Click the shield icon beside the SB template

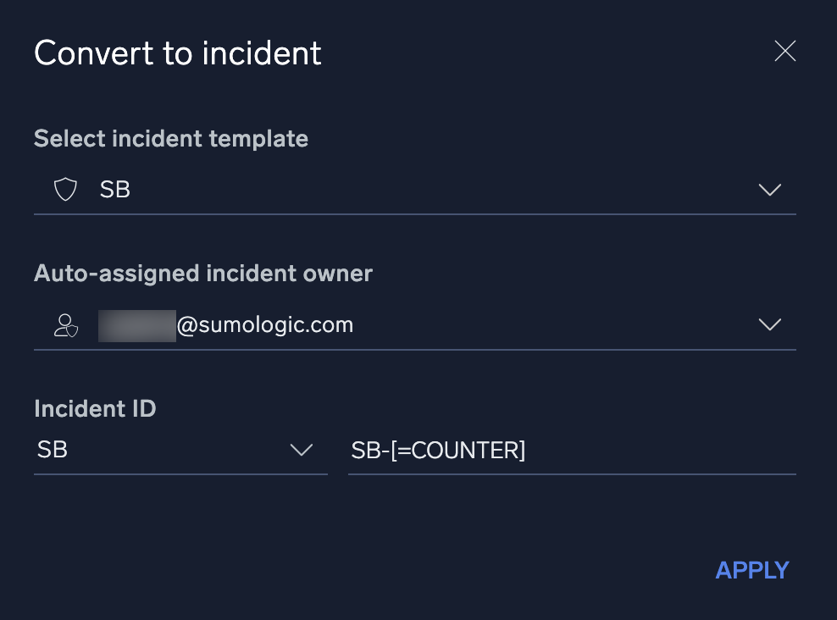[65, 189]
